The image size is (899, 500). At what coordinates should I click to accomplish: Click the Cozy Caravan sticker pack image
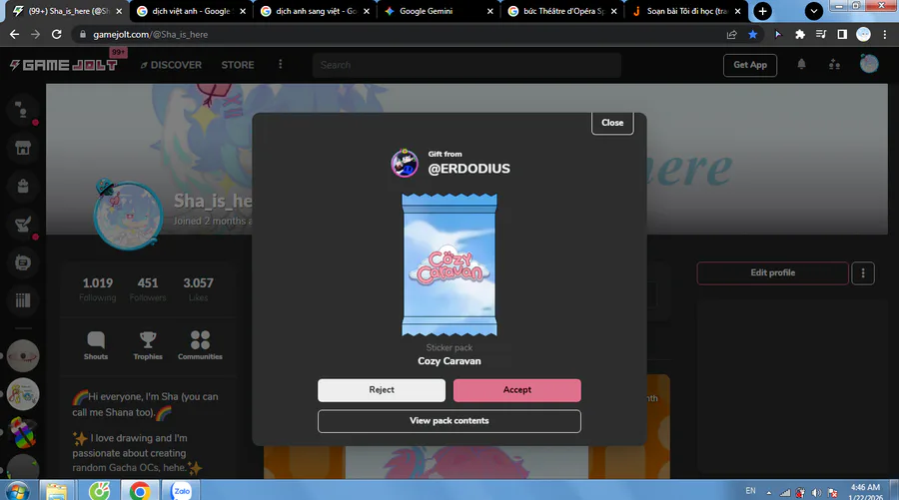tap(449, 264)
